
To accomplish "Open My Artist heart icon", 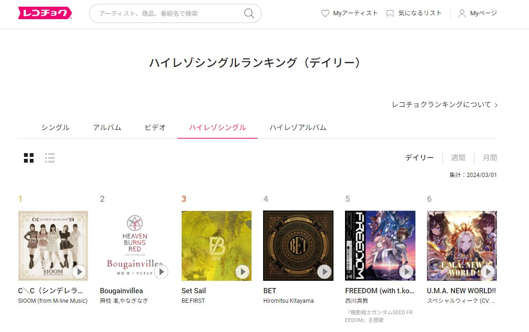I will click(325, 13).
